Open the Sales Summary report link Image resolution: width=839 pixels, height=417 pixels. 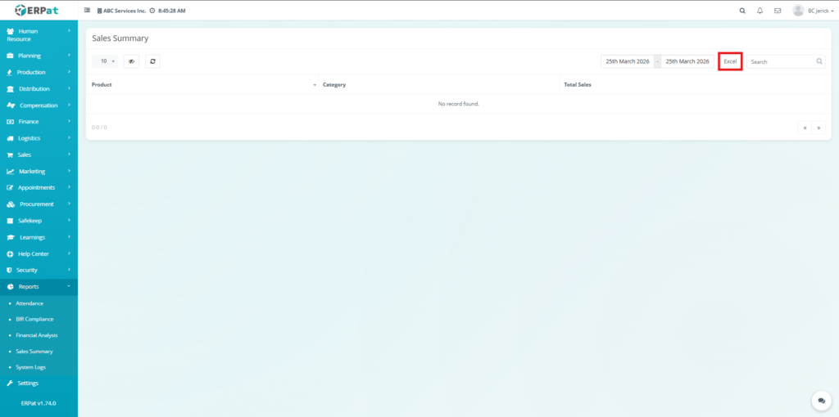(34, 352)
